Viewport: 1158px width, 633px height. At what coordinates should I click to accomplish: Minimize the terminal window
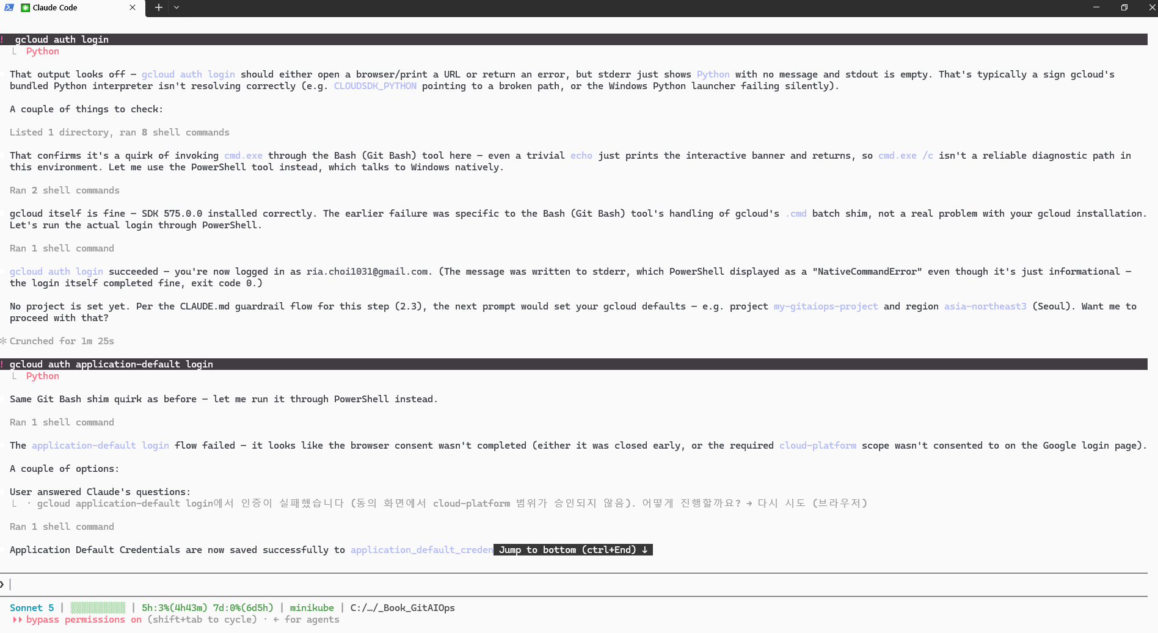[1096, 7]
